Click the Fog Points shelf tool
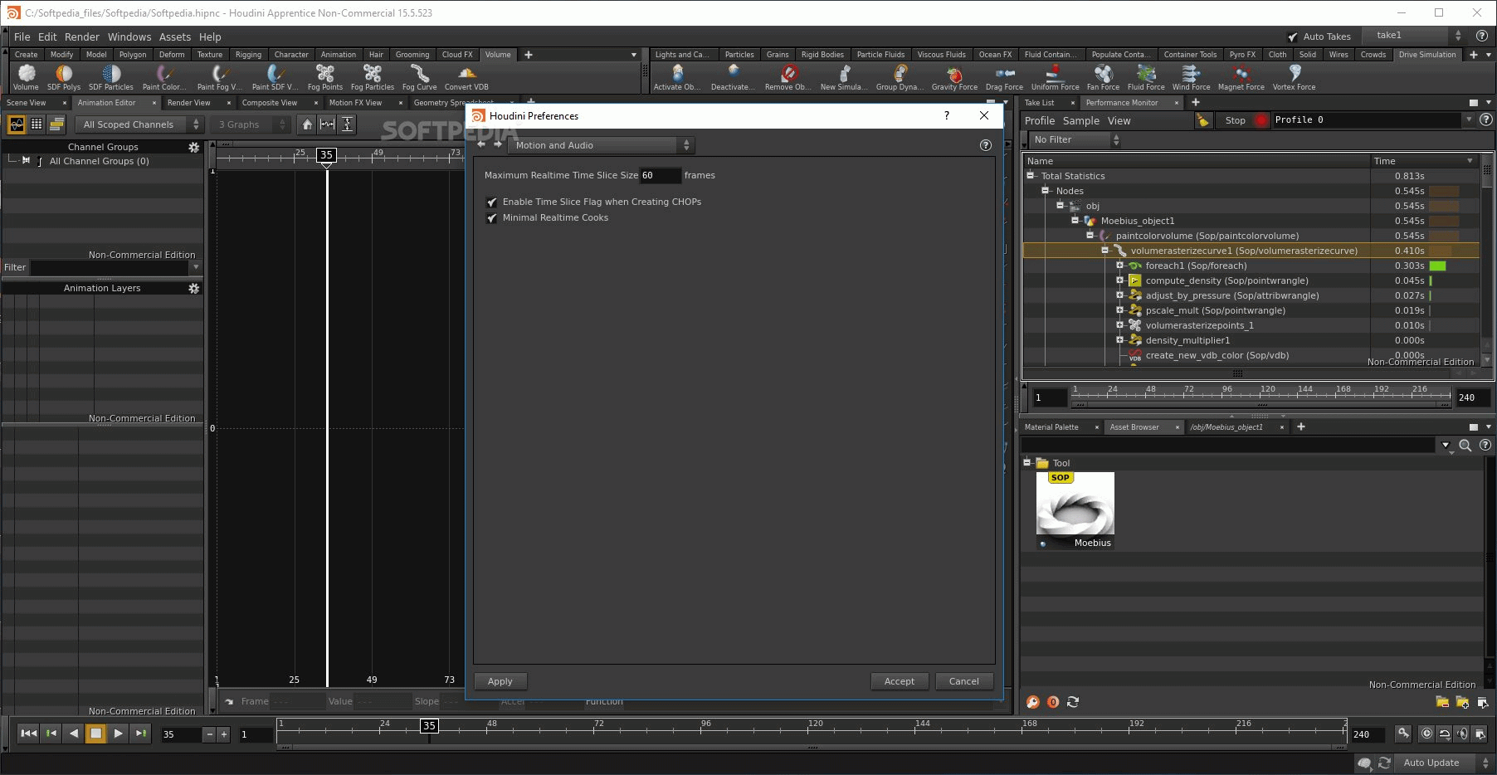Screen dimensions: 1497x775 point(324,77)
